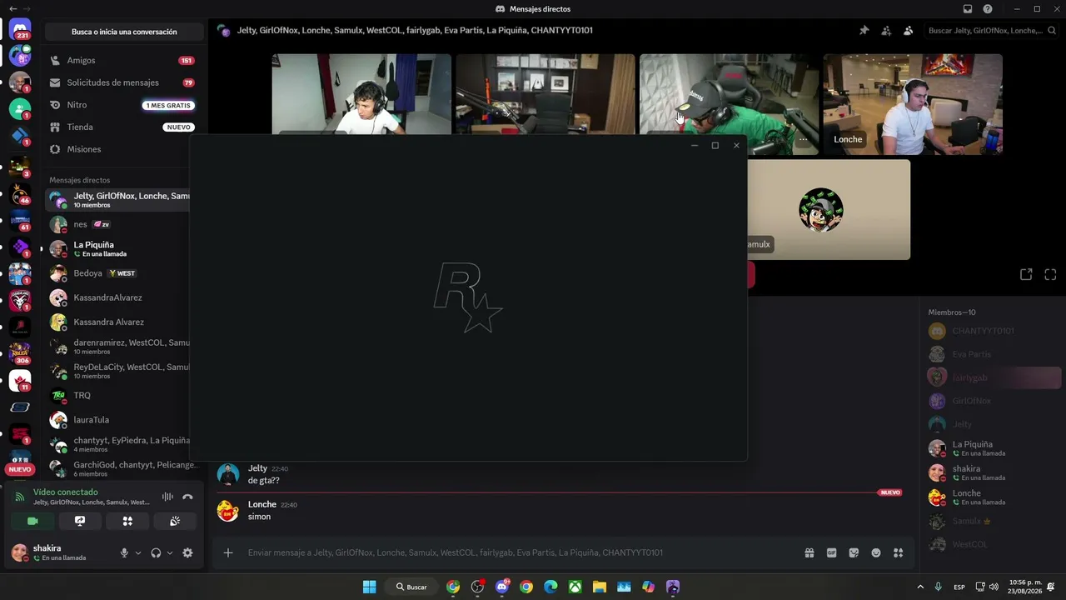Disconnect from the call

187,497
